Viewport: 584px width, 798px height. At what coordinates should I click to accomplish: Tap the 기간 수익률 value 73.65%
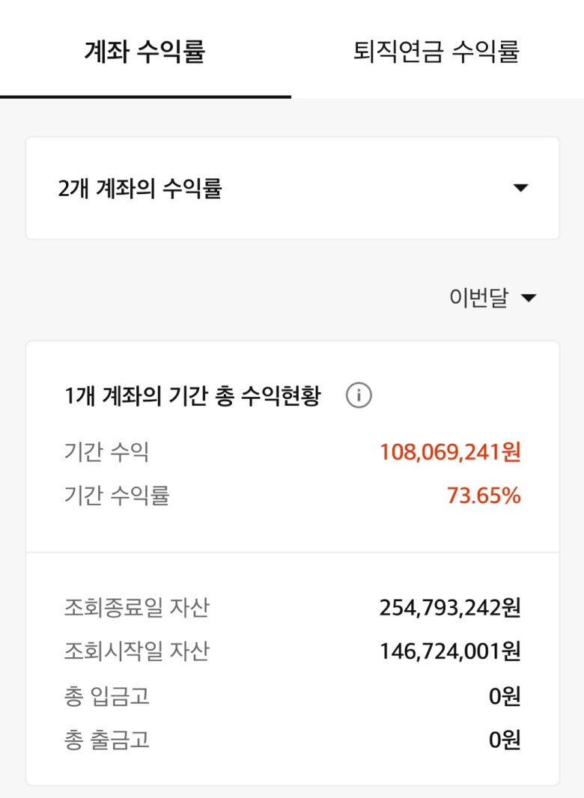(x=484, y=496)
